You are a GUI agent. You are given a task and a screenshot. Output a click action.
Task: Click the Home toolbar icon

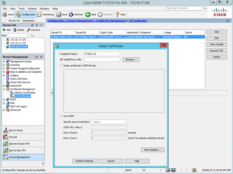(x=5, y=14)
